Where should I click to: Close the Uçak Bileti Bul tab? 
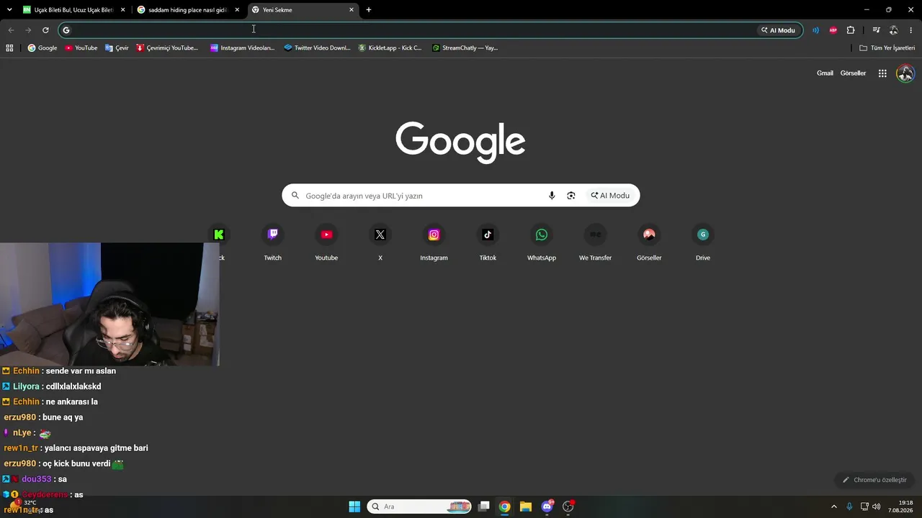point(122,10)
